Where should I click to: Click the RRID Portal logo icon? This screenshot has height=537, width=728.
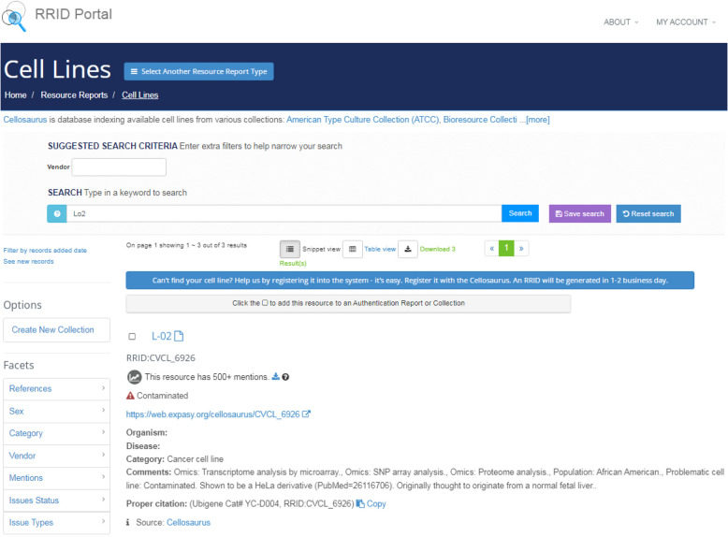click(18, 16)
